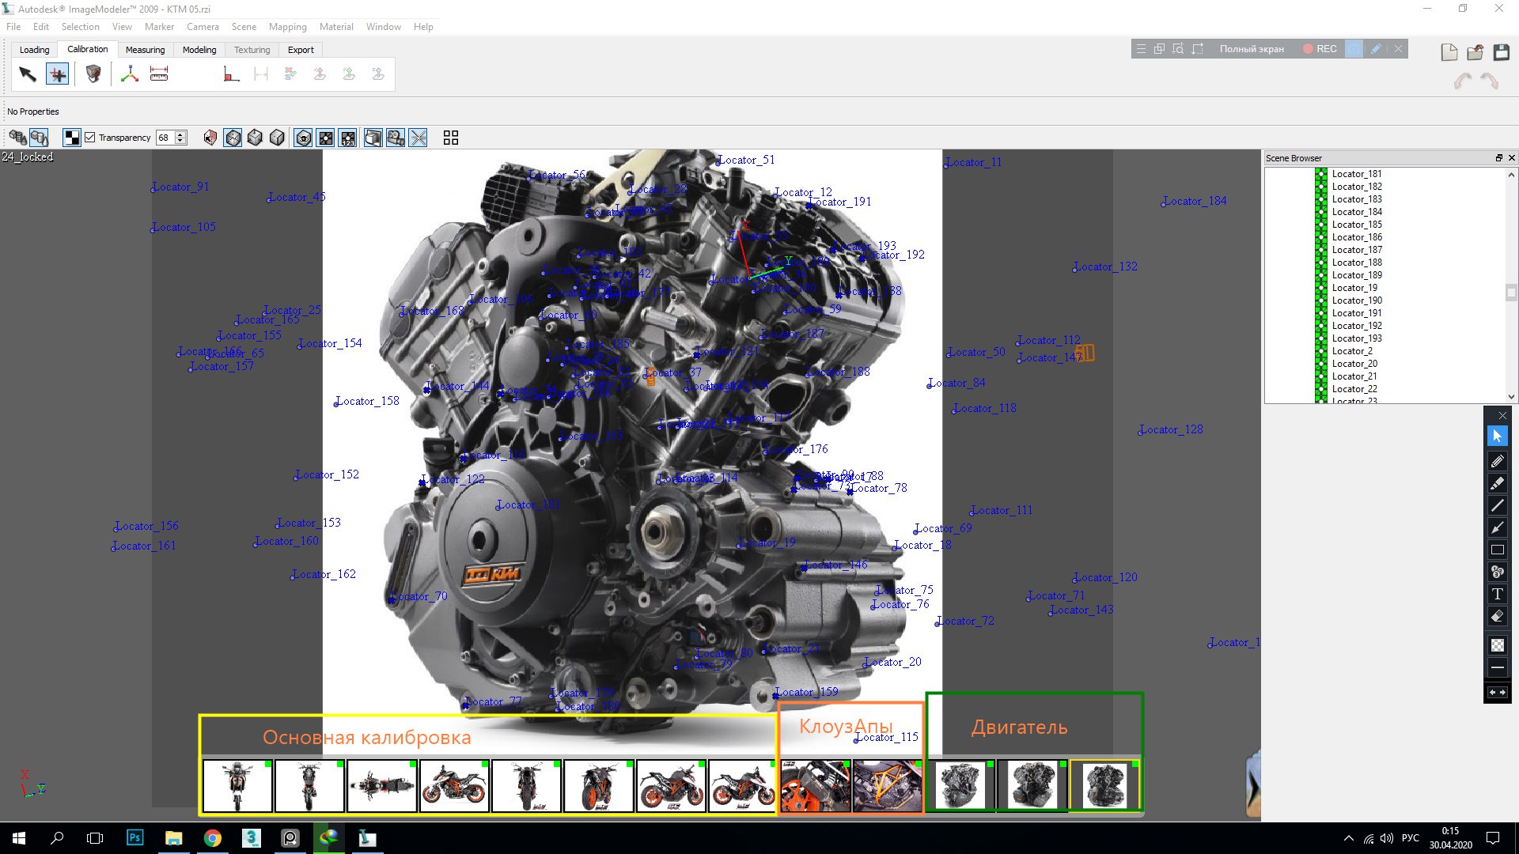The height and width of the screenshot is (854, 1519).
Task: Toggle the marker display icon without numbers
Action: [x=325, y=138]
